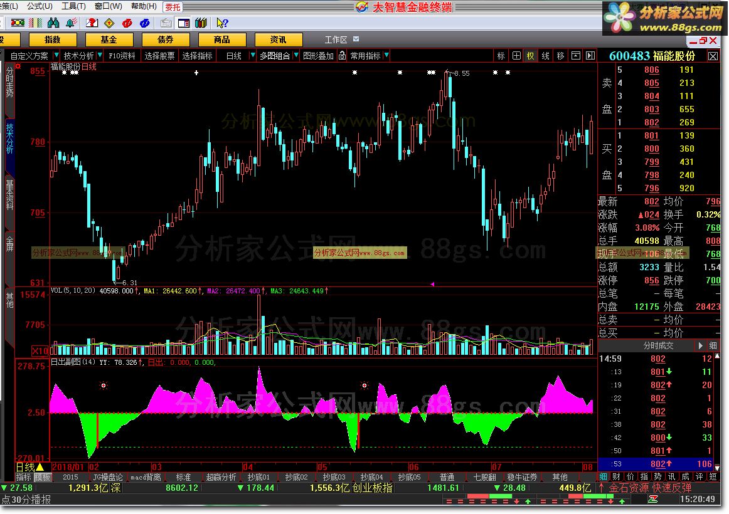Click the 标 mark button

click(501, 56)
